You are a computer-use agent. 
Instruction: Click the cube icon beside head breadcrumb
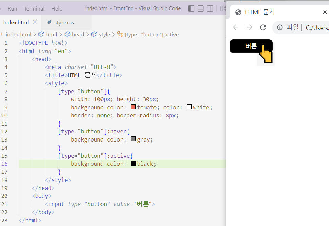click(x=67, y=34)
